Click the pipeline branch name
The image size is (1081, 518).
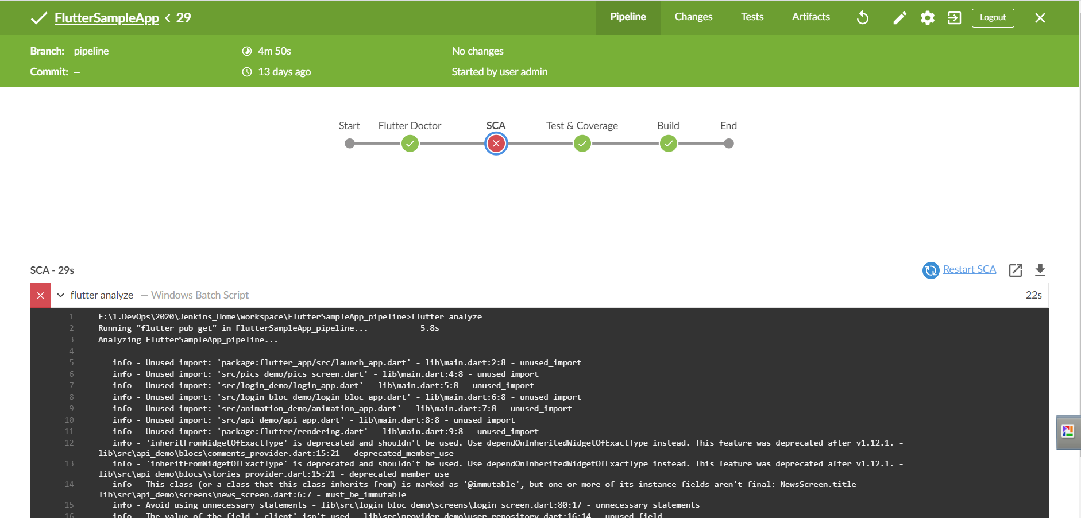pyautogui.click(x=91, y=51)
